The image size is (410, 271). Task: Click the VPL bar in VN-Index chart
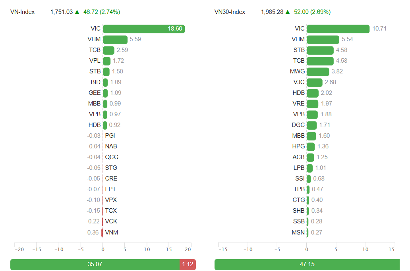click(x=106, y=61)
